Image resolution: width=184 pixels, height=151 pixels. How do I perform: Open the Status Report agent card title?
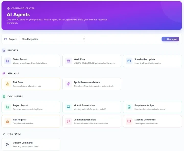pos(20,59)
